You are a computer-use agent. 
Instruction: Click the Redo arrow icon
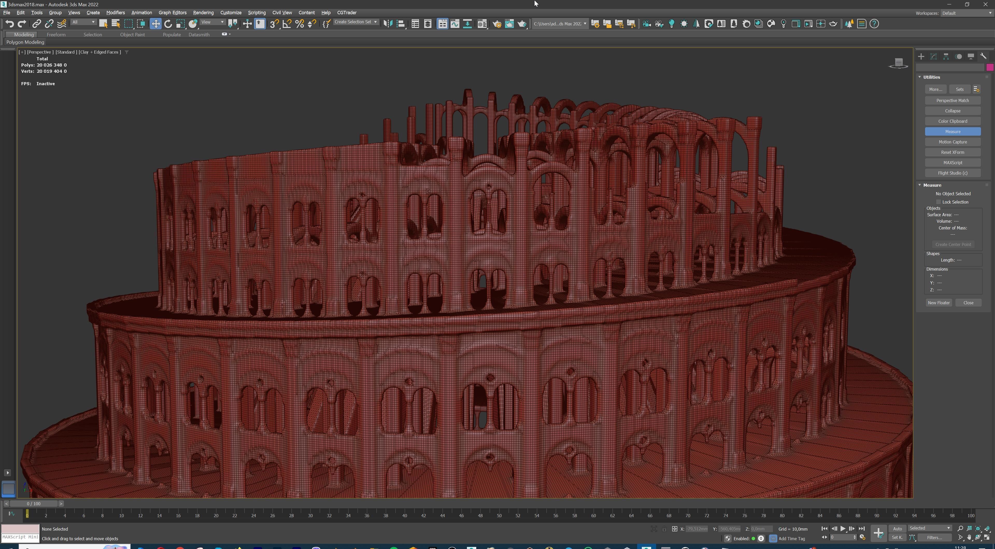[x=22, y=24]
